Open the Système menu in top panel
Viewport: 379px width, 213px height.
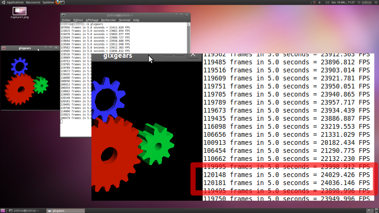tap(48, 2)
